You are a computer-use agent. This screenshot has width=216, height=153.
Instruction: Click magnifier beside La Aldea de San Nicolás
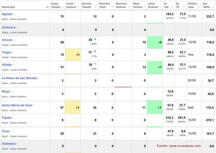point(39,78)
